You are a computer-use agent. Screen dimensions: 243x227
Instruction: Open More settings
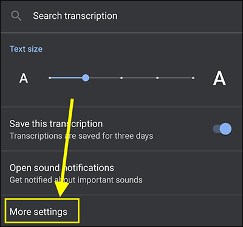(38, 212)
